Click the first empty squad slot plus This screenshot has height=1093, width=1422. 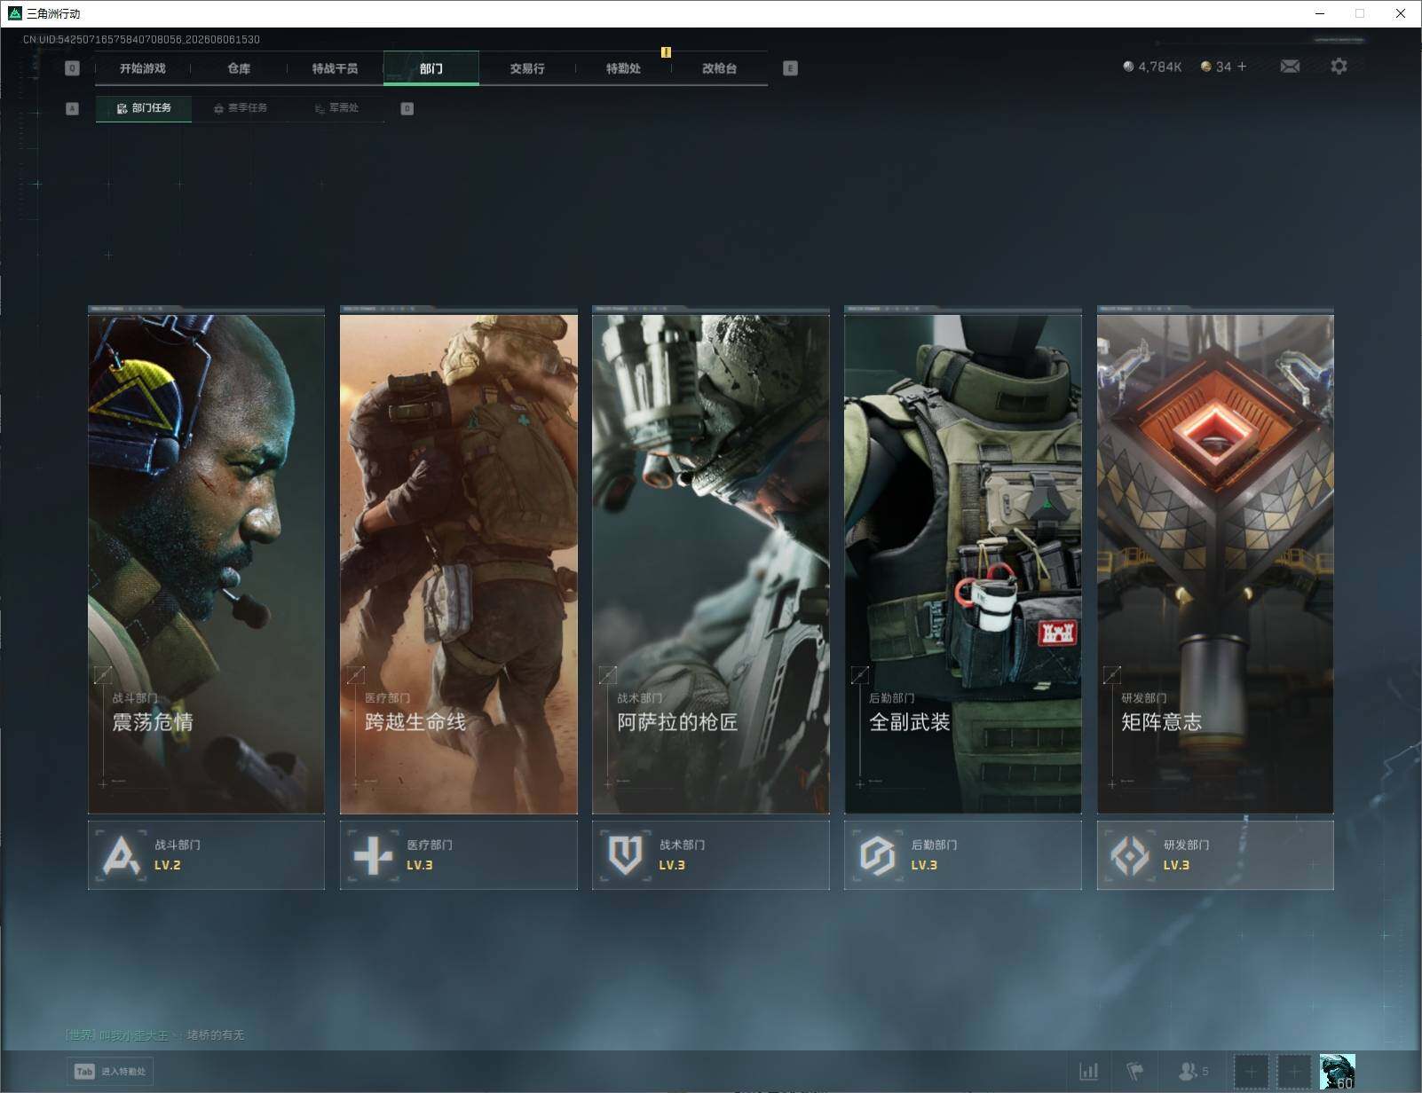pos(1252,1072)
